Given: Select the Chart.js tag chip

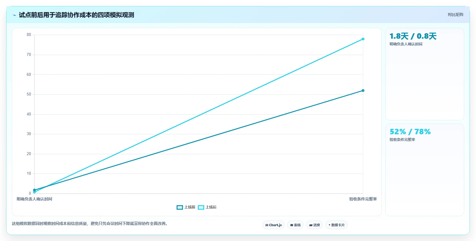Looking at the screenshot, I should (273, 225).
